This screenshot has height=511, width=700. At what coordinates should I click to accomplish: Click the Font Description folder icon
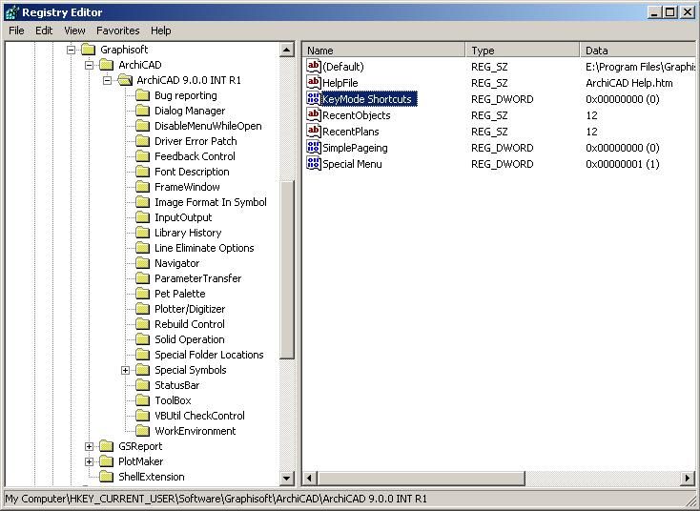142,172
